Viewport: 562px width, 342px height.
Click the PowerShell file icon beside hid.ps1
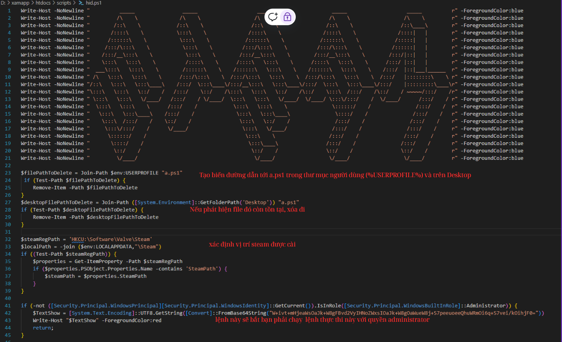(81, 3)
